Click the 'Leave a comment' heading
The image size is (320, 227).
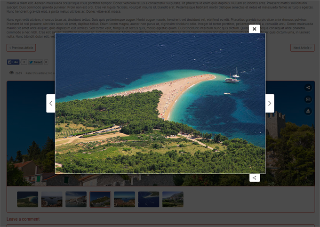click(x=23, y=219)
